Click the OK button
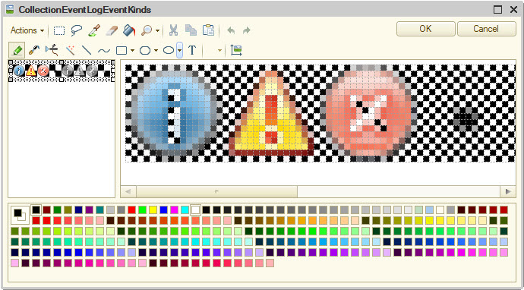 click(426, 29)
